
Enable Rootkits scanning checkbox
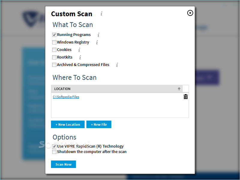tap(54, 57)
